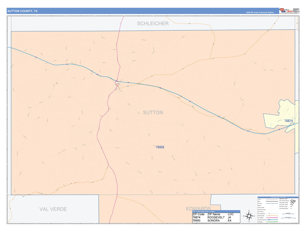Image resolution: width=306 pixels, height=232 pixels.
Task: Click 'ZIP Code Index/Grid Locator' header
Action: click(216, 212)
